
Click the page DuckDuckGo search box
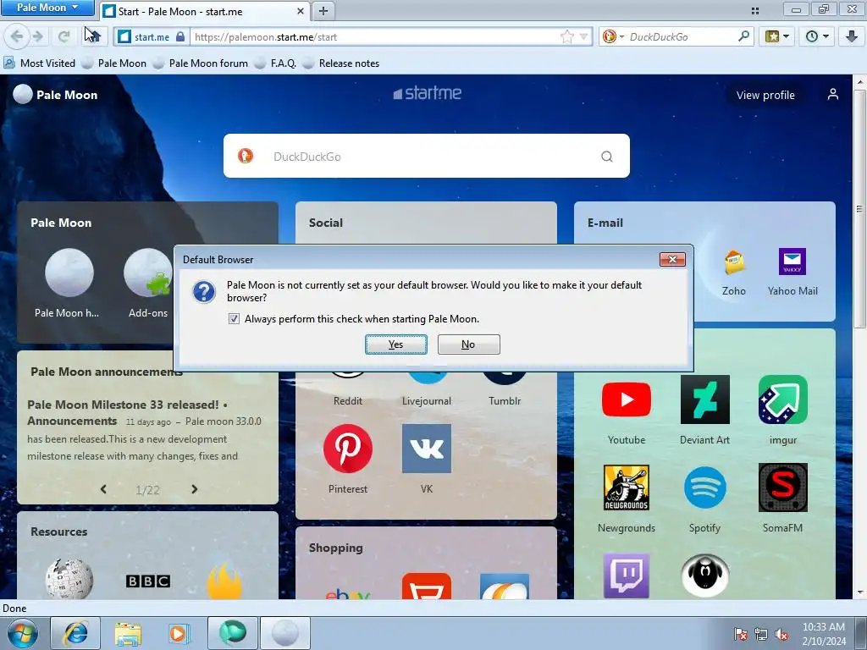coord(426,157)
